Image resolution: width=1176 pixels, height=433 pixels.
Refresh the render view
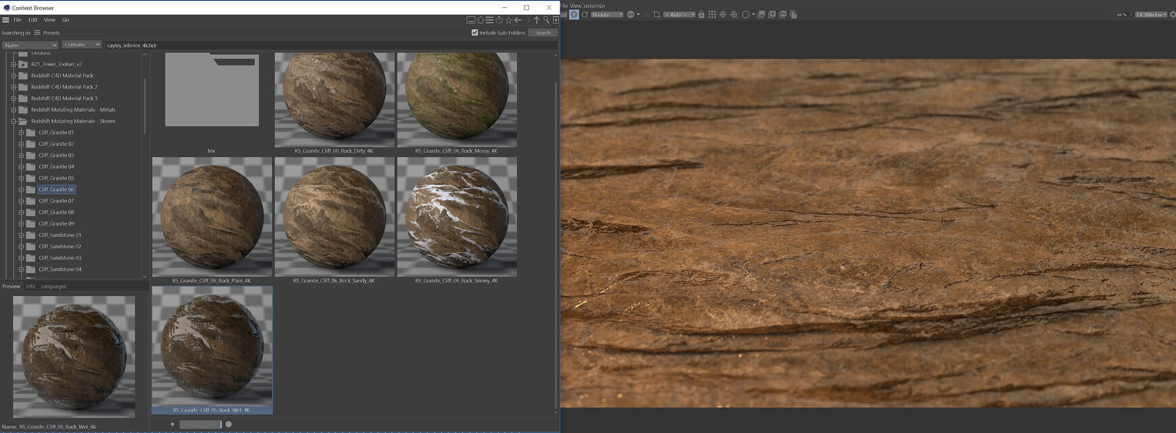(x=585, y=14)
